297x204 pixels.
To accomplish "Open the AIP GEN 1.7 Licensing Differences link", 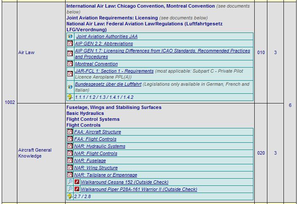I will [162, 51].
